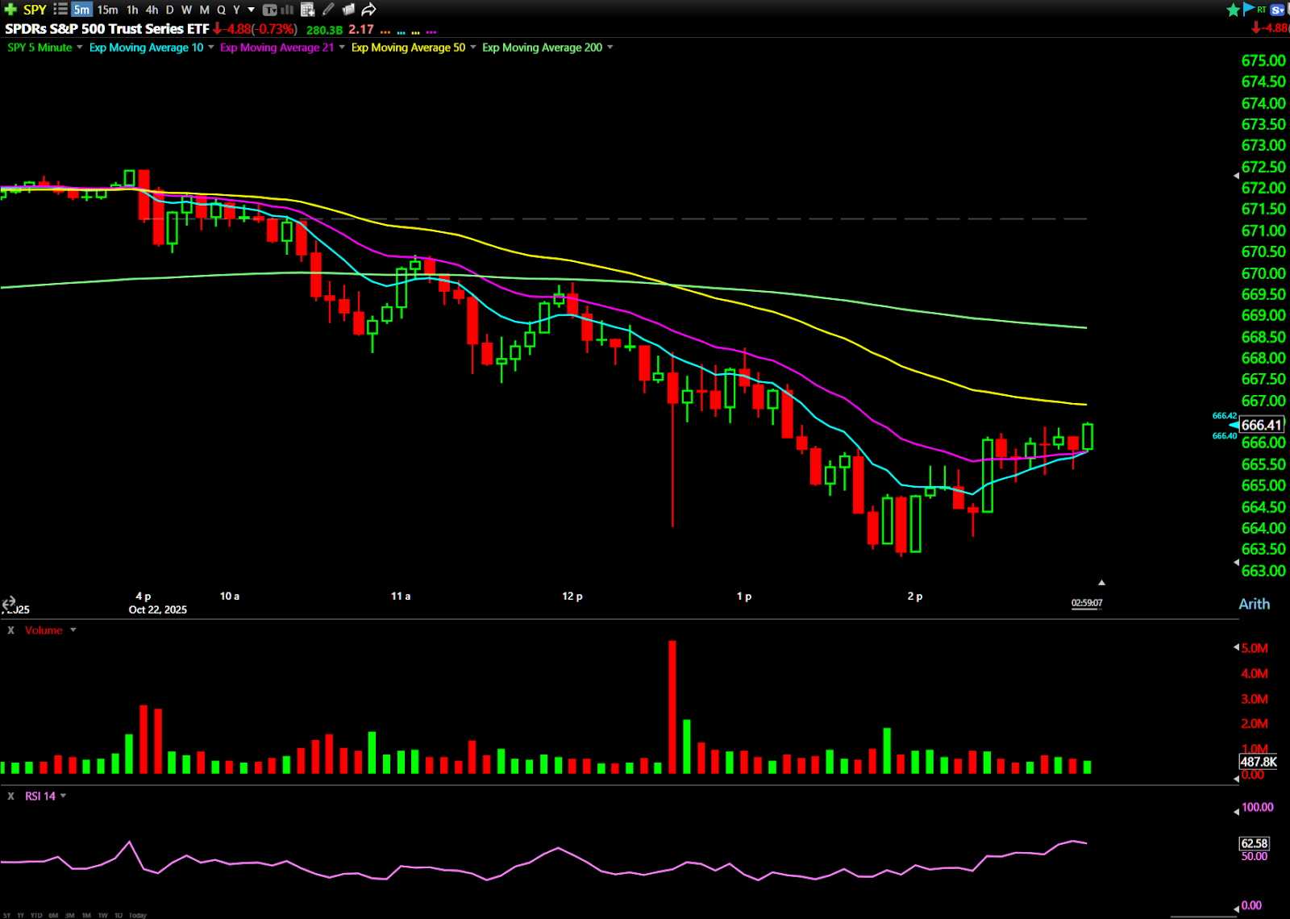Screen dimensions: 1290x919
Task: Click the chart type bars icon
Action: point(287,10)
